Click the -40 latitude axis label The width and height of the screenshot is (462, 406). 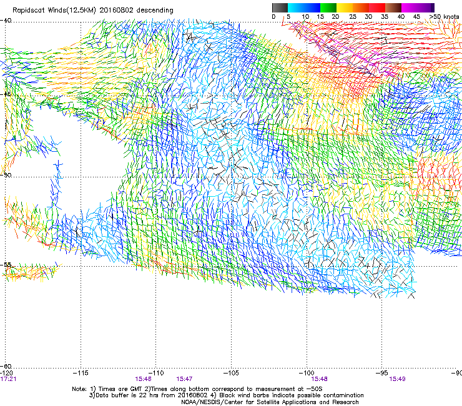pyautogui.click(x=6, y=21)
